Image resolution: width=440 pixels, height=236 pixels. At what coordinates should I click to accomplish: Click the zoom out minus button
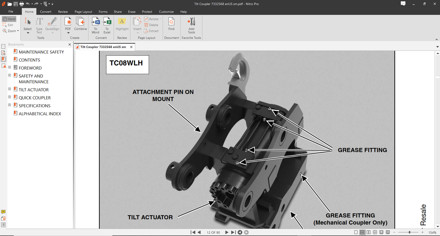394,232
